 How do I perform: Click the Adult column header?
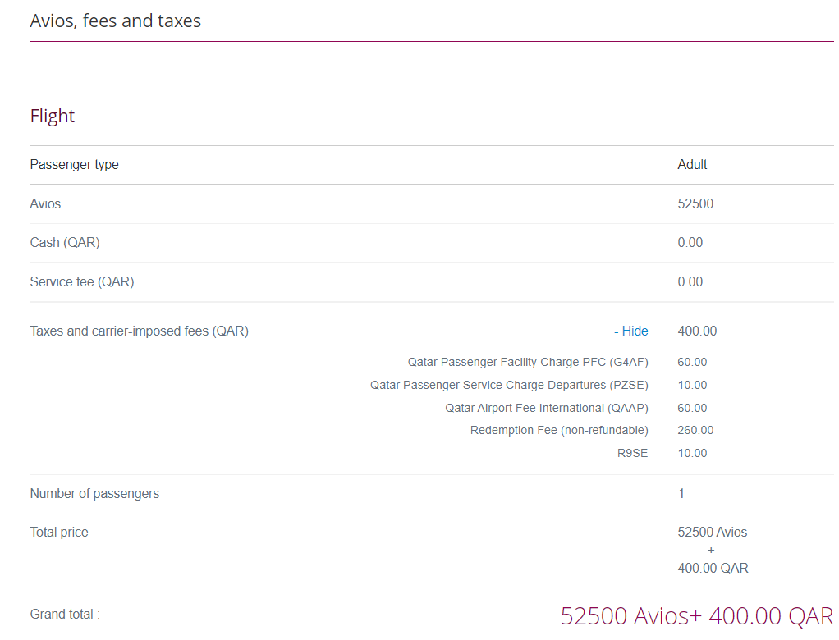coord(692,164)
